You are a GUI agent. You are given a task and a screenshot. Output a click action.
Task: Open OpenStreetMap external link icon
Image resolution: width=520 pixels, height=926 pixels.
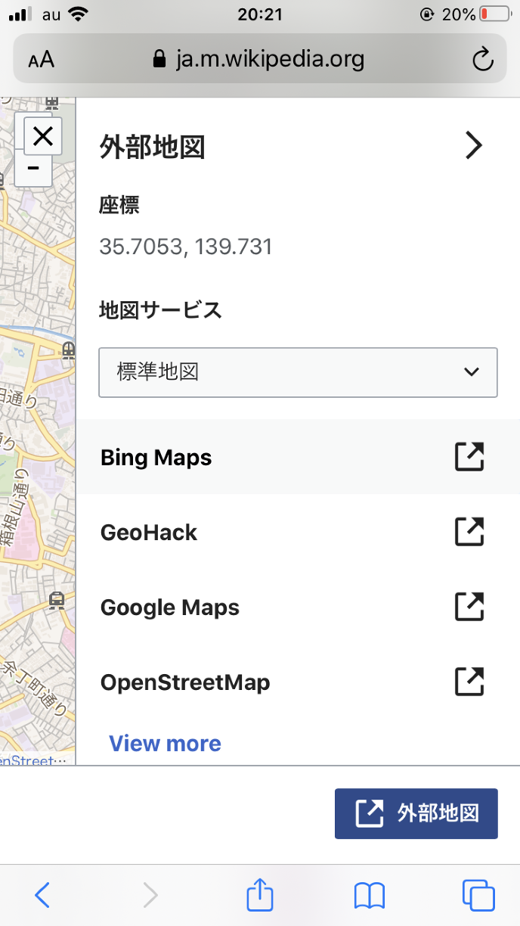pyautogui.click(x=469, y=682)
